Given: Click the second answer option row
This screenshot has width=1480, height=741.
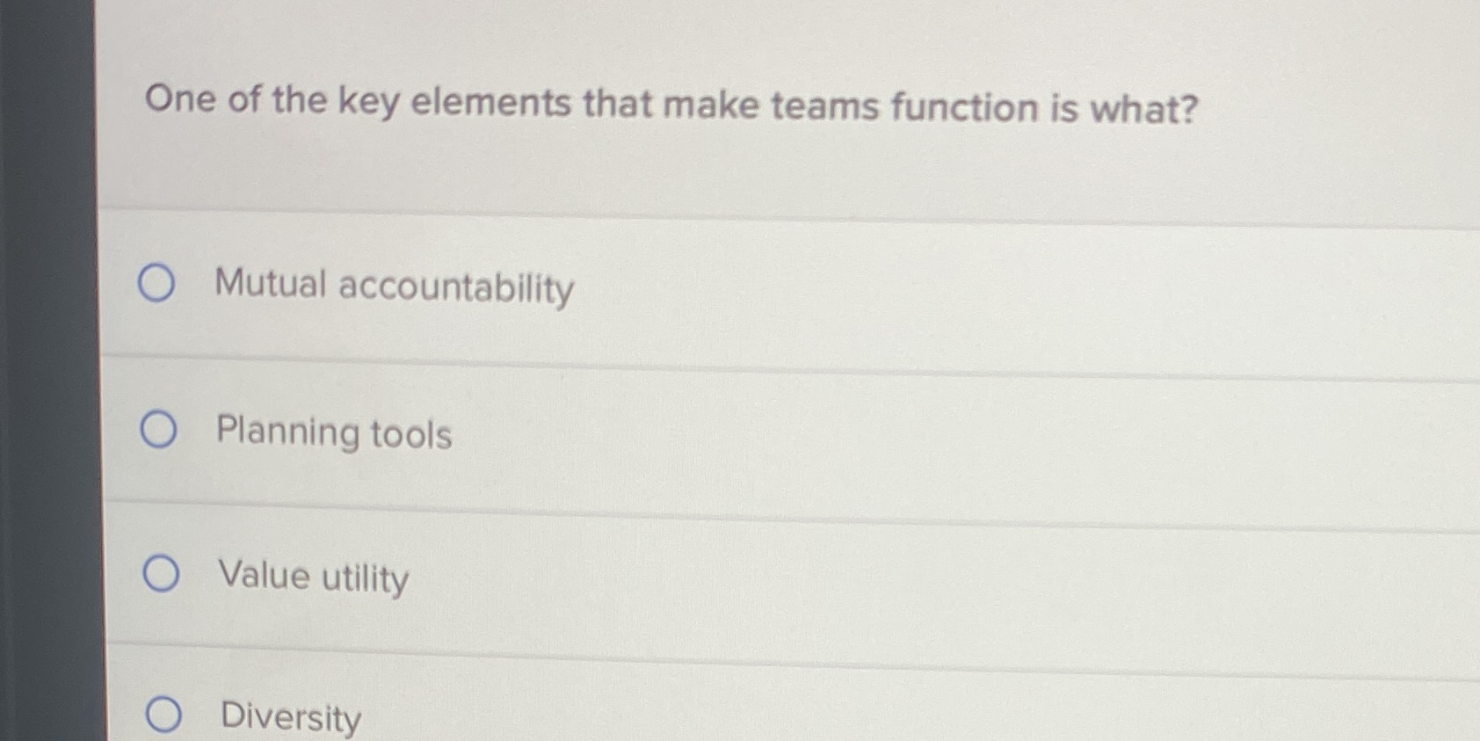Looking at the screenshot, I should coord(615,431).
